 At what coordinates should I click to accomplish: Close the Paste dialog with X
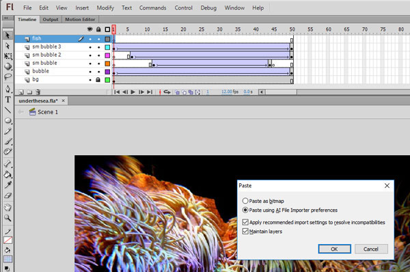(387, 186)
